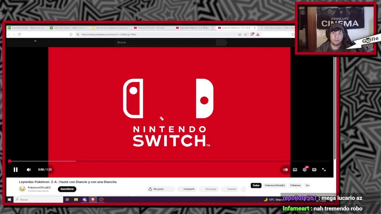
Task: Select the Pokémon filter chip
Action: pyautogui.click(x=295, y=185)
